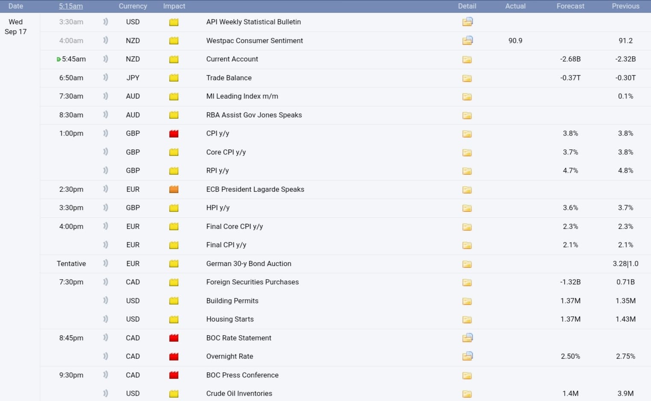Select the Wed Sep 17 date cell
Screen dimensions: 651x401
[x=16, y=26]
